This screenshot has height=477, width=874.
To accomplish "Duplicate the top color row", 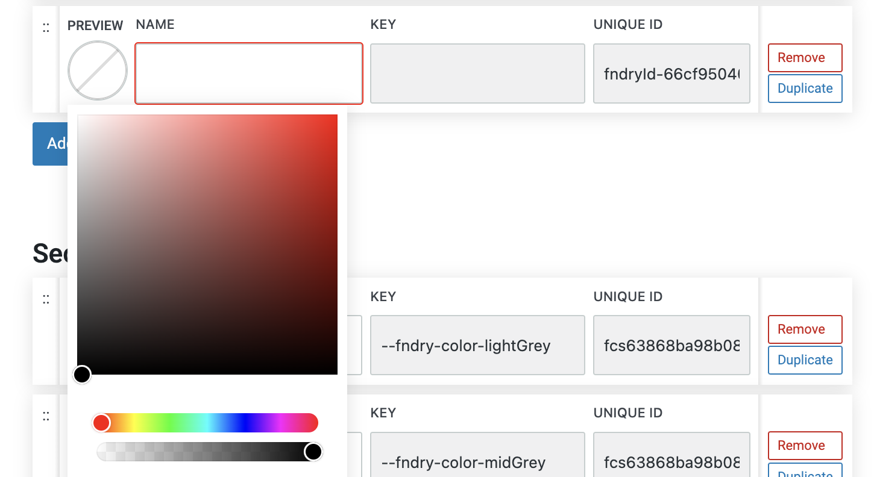I will (805, 89).
